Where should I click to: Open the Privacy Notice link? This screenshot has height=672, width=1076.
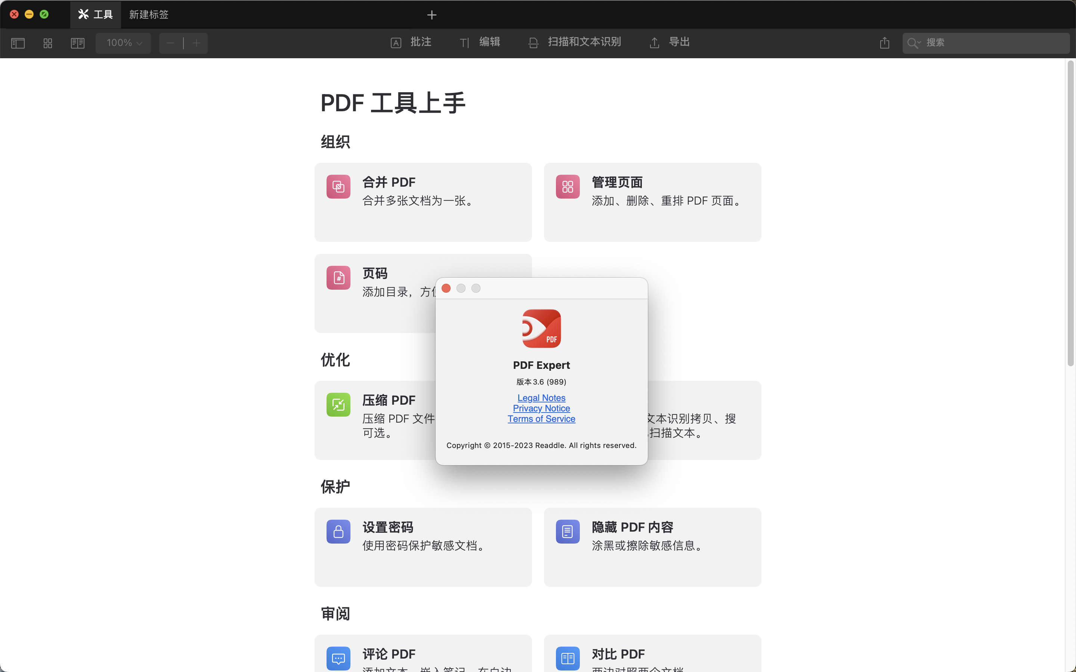click(x=541, y=408)
